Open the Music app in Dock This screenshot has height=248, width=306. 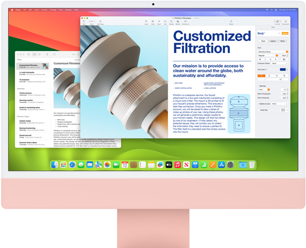pos(178,165)
